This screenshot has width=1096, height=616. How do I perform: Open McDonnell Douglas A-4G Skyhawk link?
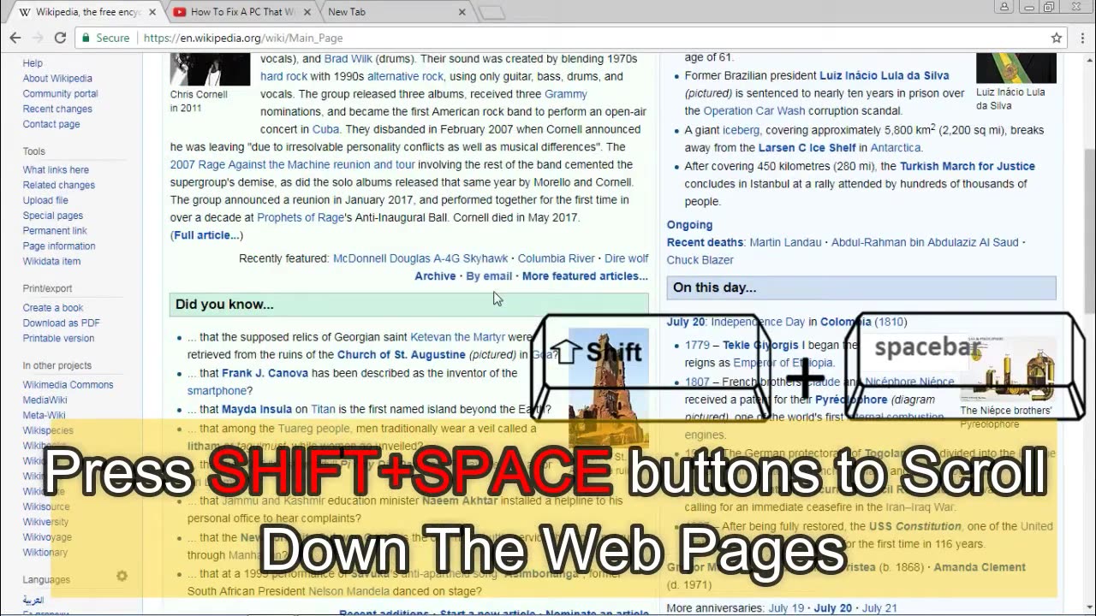coord(420,258)
